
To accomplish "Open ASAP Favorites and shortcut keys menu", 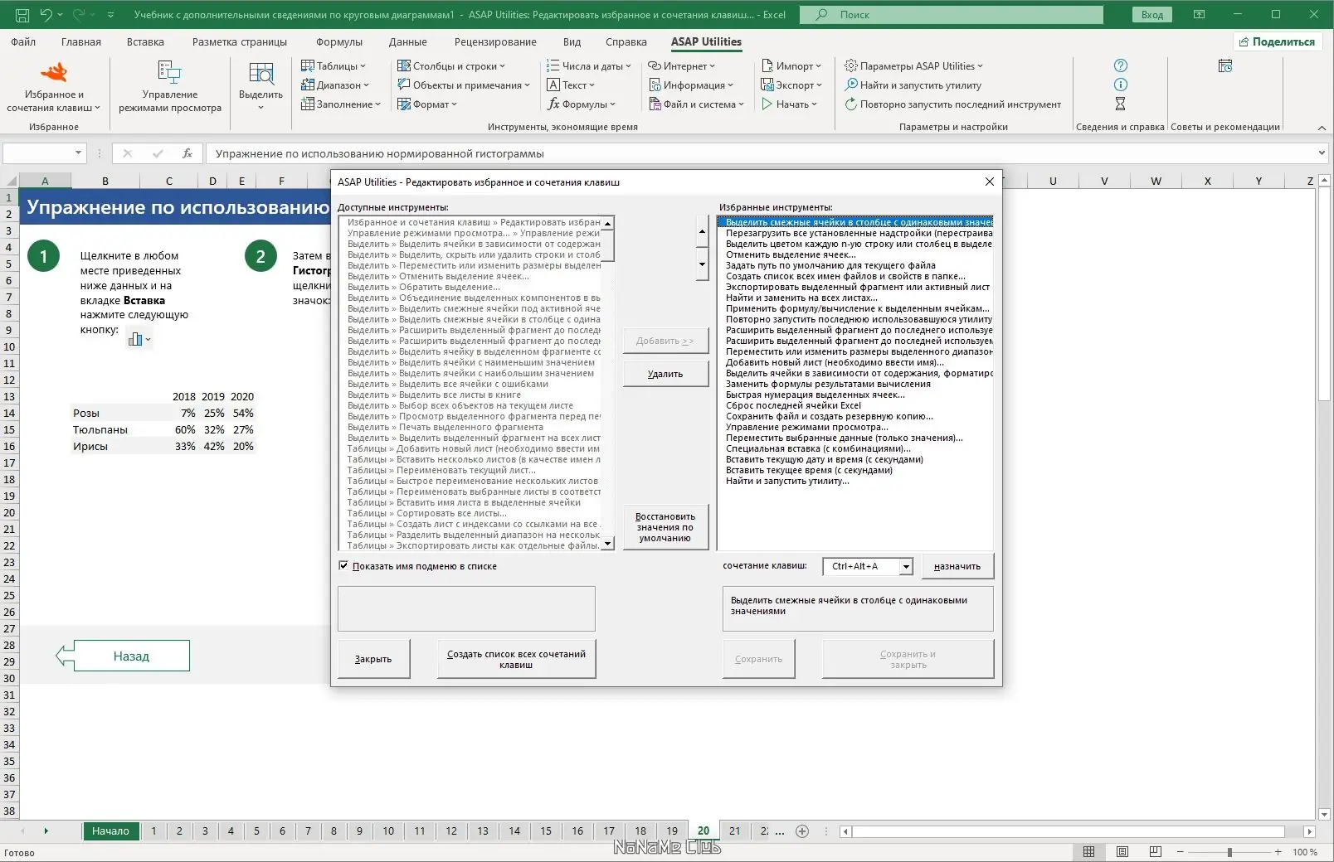I will click(x=54, y=86).
